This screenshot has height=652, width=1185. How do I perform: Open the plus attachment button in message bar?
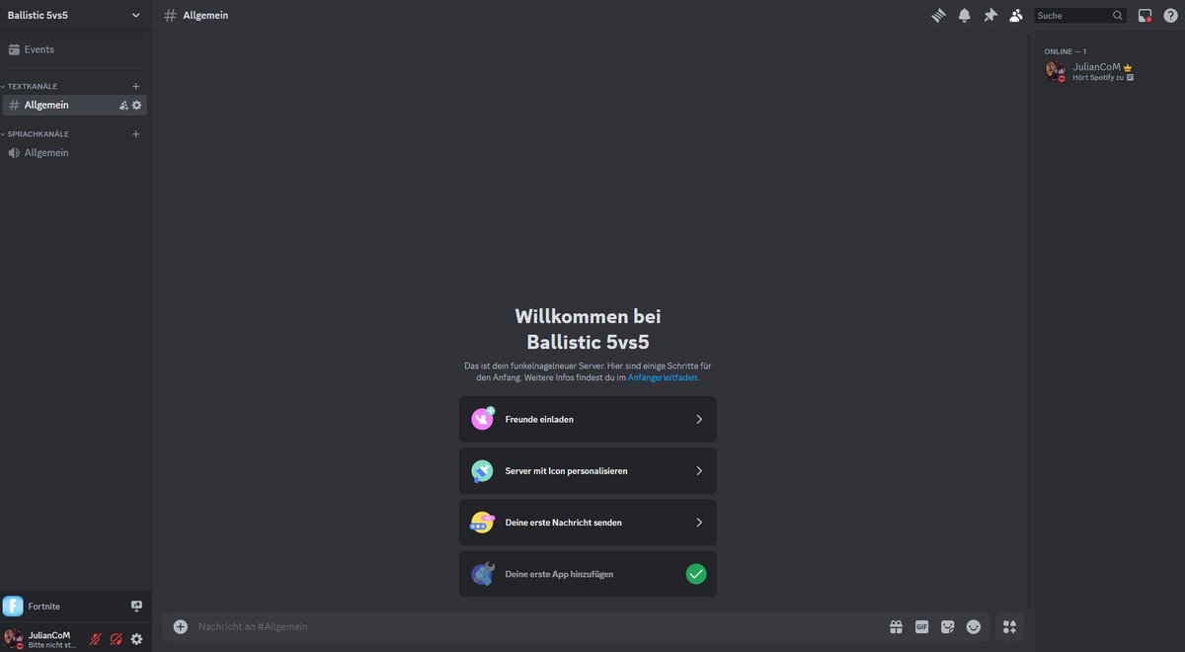(180, 626)
